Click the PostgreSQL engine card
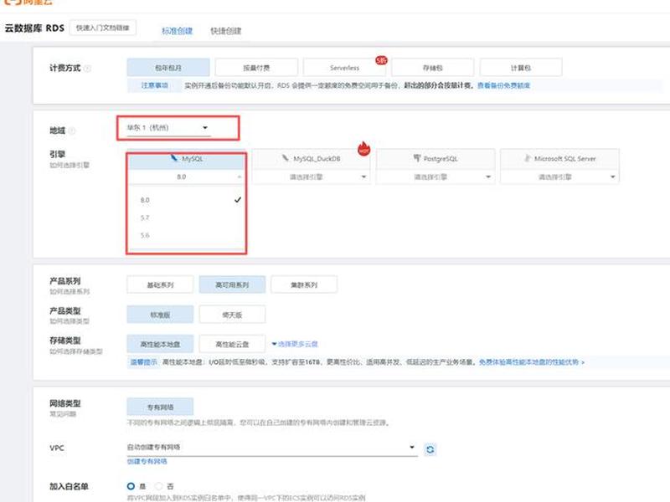The height and width of the screenshot is (502, 670). (435, 158)
